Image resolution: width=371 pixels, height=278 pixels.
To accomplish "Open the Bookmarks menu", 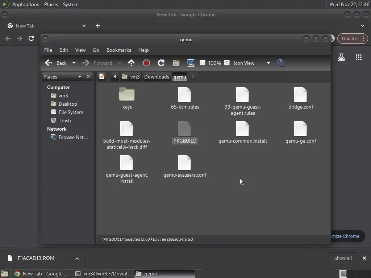I will [x=119, y=50].
